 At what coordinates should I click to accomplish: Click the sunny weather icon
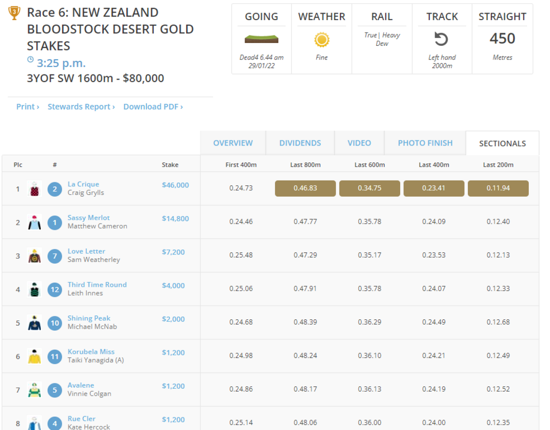tap(322, 40)
